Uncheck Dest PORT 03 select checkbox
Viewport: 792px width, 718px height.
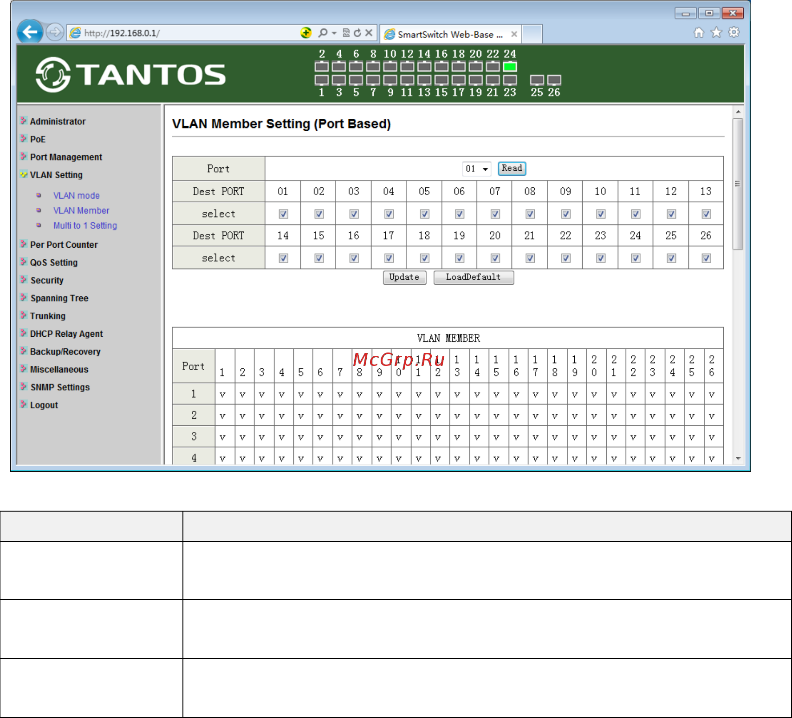354,214
